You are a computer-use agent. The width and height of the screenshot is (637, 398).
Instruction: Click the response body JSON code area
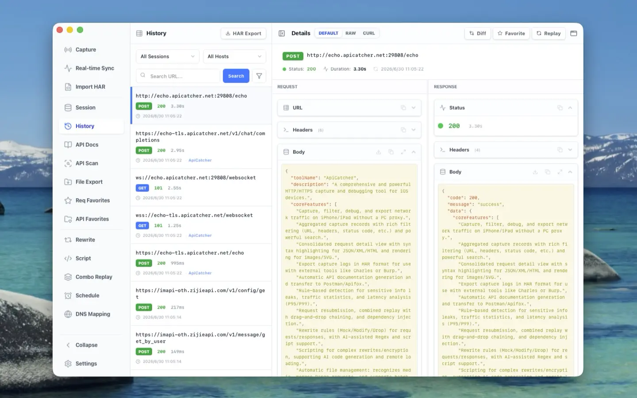click(506, 280)
